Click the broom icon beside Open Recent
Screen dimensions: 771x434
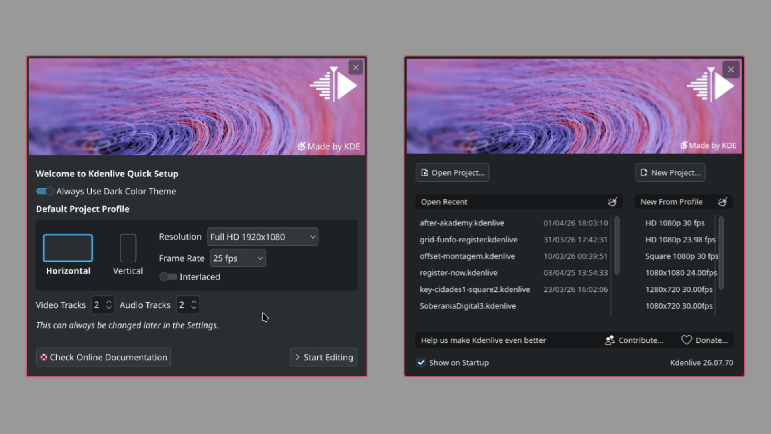[x=612, y=202]
